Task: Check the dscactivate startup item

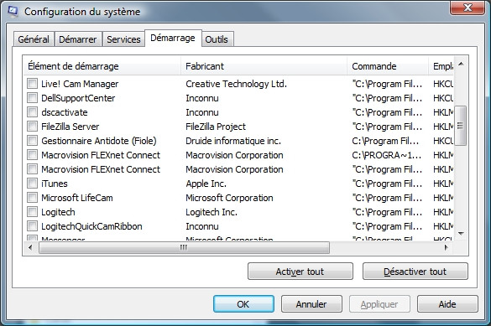Action: click(x=32, y=112)
